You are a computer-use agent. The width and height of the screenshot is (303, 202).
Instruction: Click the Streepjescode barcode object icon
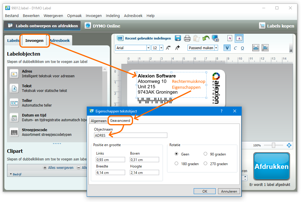[14, 133]
